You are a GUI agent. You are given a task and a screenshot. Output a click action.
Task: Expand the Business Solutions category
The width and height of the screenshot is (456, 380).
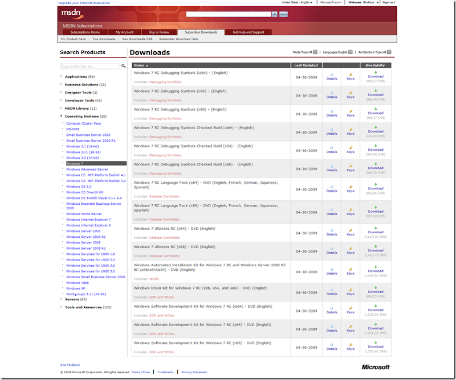pyautogui.click(x=61, y=84)
